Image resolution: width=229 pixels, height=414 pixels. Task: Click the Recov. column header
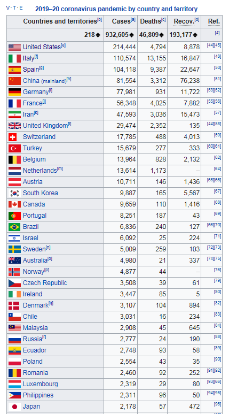click(x=184, y=21)
